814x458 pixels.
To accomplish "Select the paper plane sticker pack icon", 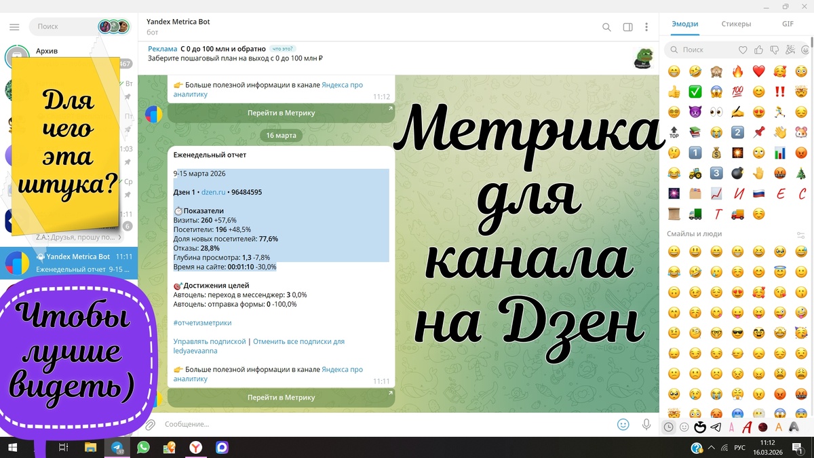I will tap(715, 427).
